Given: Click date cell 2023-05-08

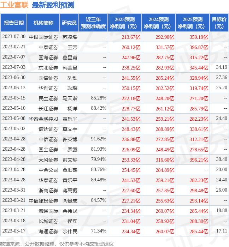Looking at the screenshot, I should pyautogui.click(x=14, y=119).
